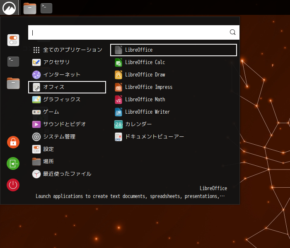This screenshot has height=248, width=290.
Task: Open settings from sidebar toggle icon
Action: 13,40
